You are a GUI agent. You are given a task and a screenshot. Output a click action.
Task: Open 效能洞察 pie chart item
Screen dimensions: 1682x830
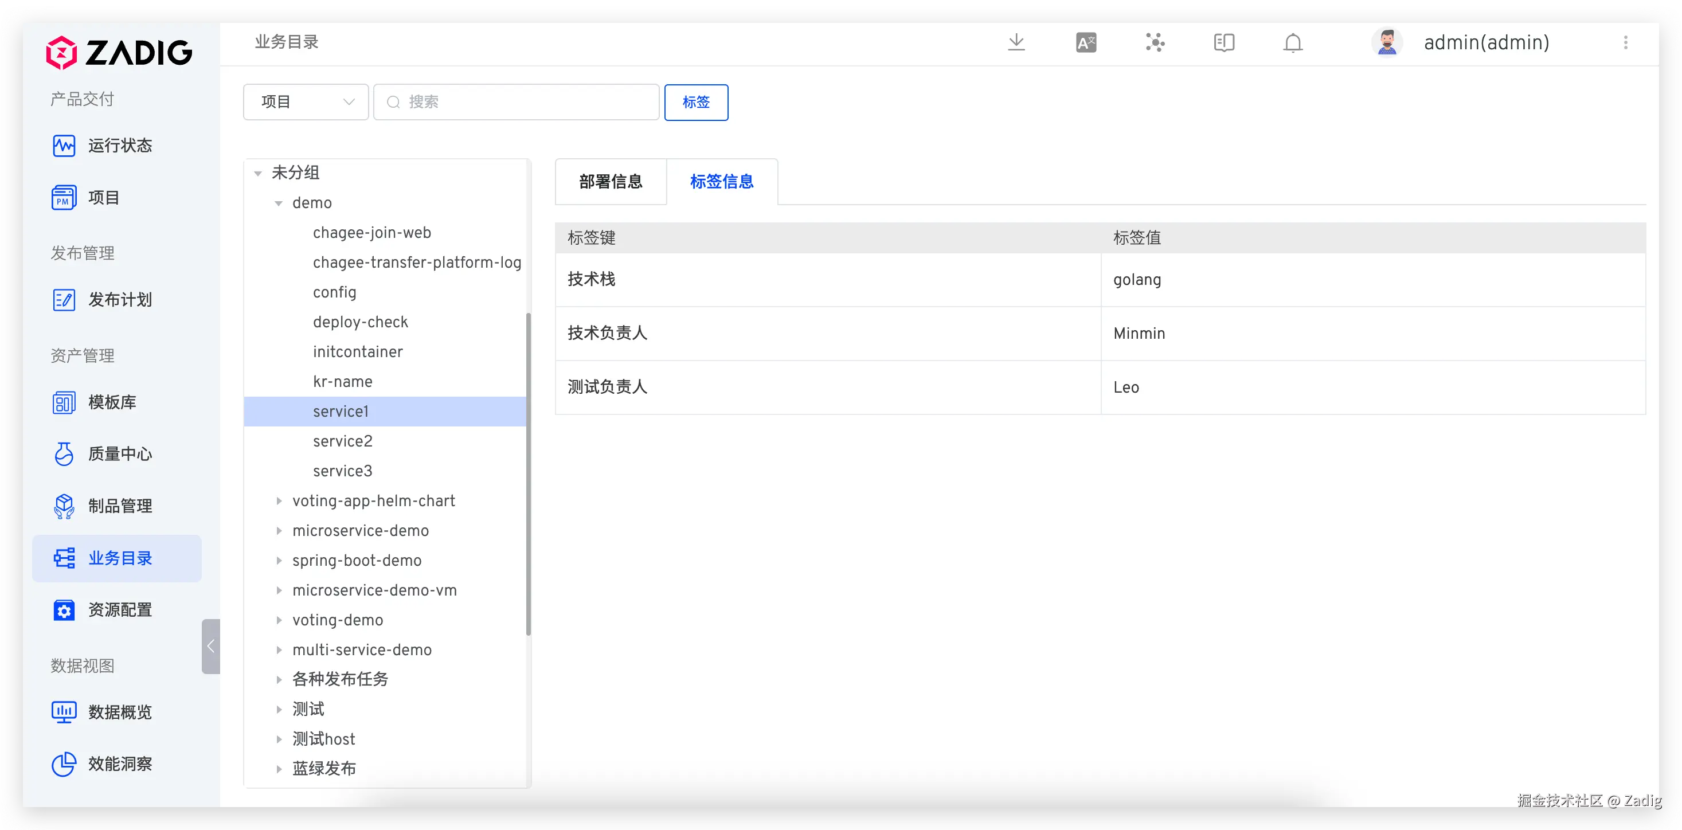click(x=119, y=764)
